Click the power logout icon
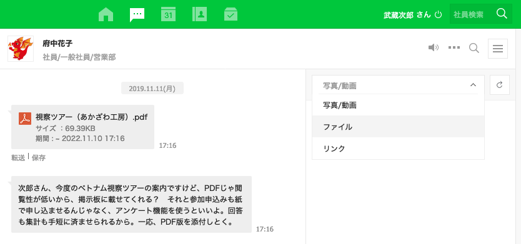The height and width of the screenshot is (244, 521). tap(439, 14)
